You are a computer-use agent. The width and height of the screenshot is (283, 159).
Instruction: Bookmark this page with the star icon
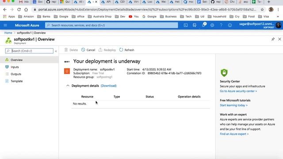point(262,10)
